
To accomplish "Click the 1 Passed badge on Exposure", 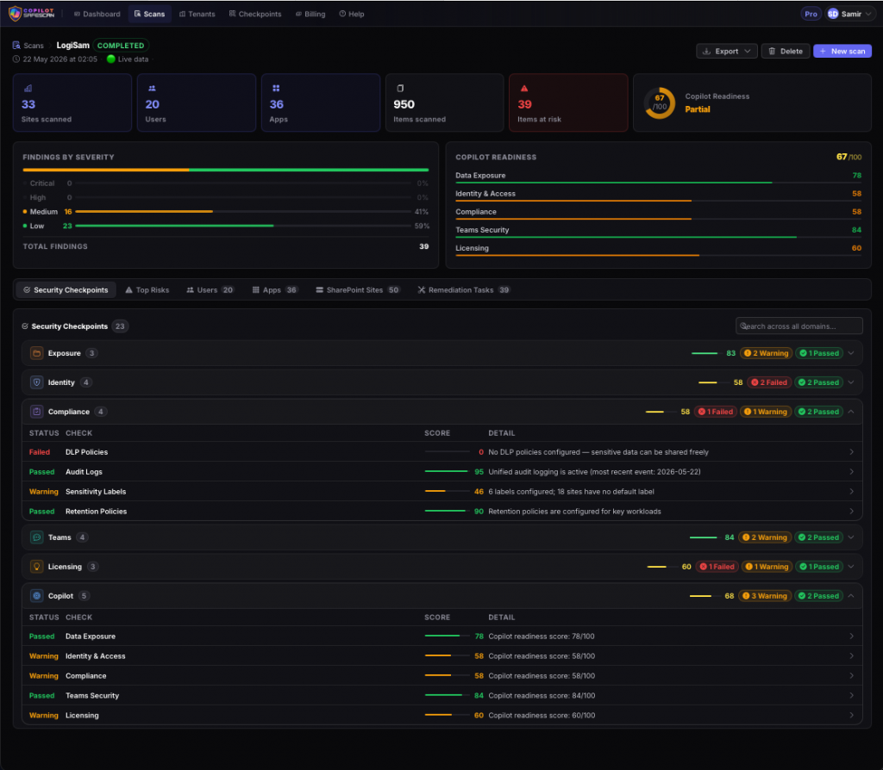I will (x=819, y=353).
